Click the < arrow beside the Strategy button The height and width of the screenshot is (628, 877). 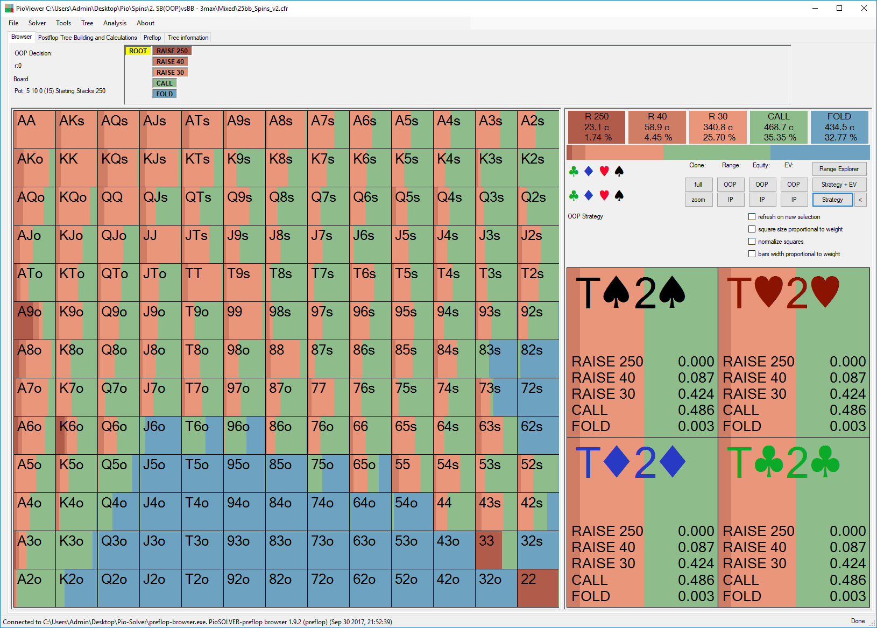(x=860, y=200)
